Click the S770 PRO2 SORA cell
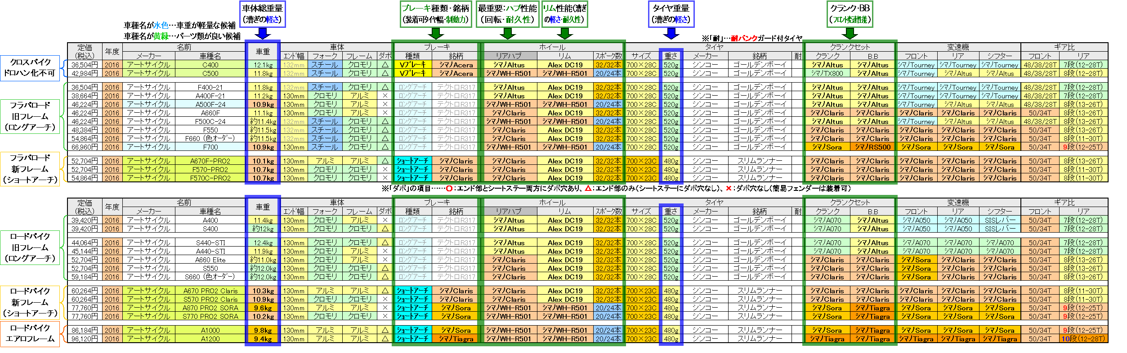The image size is (1127, 353). point(210,316)
